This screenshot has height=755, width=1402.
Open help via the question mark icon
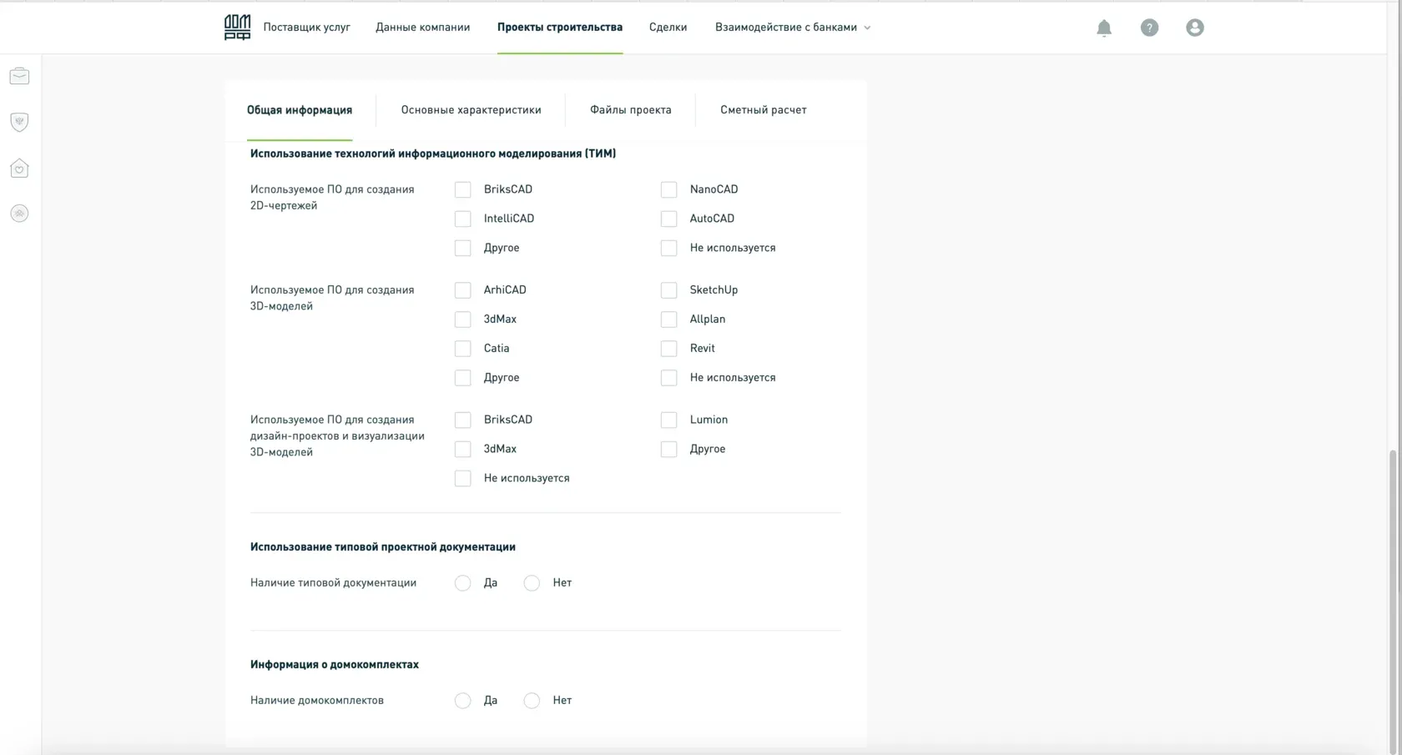(1149, 28)
